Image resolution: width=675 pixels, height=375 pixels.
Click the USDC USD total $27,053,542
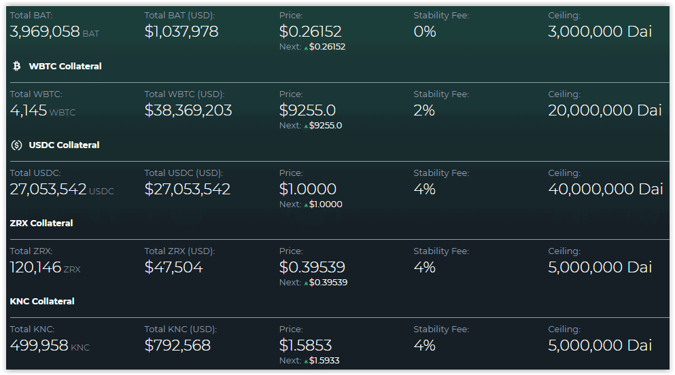point(187,190)
